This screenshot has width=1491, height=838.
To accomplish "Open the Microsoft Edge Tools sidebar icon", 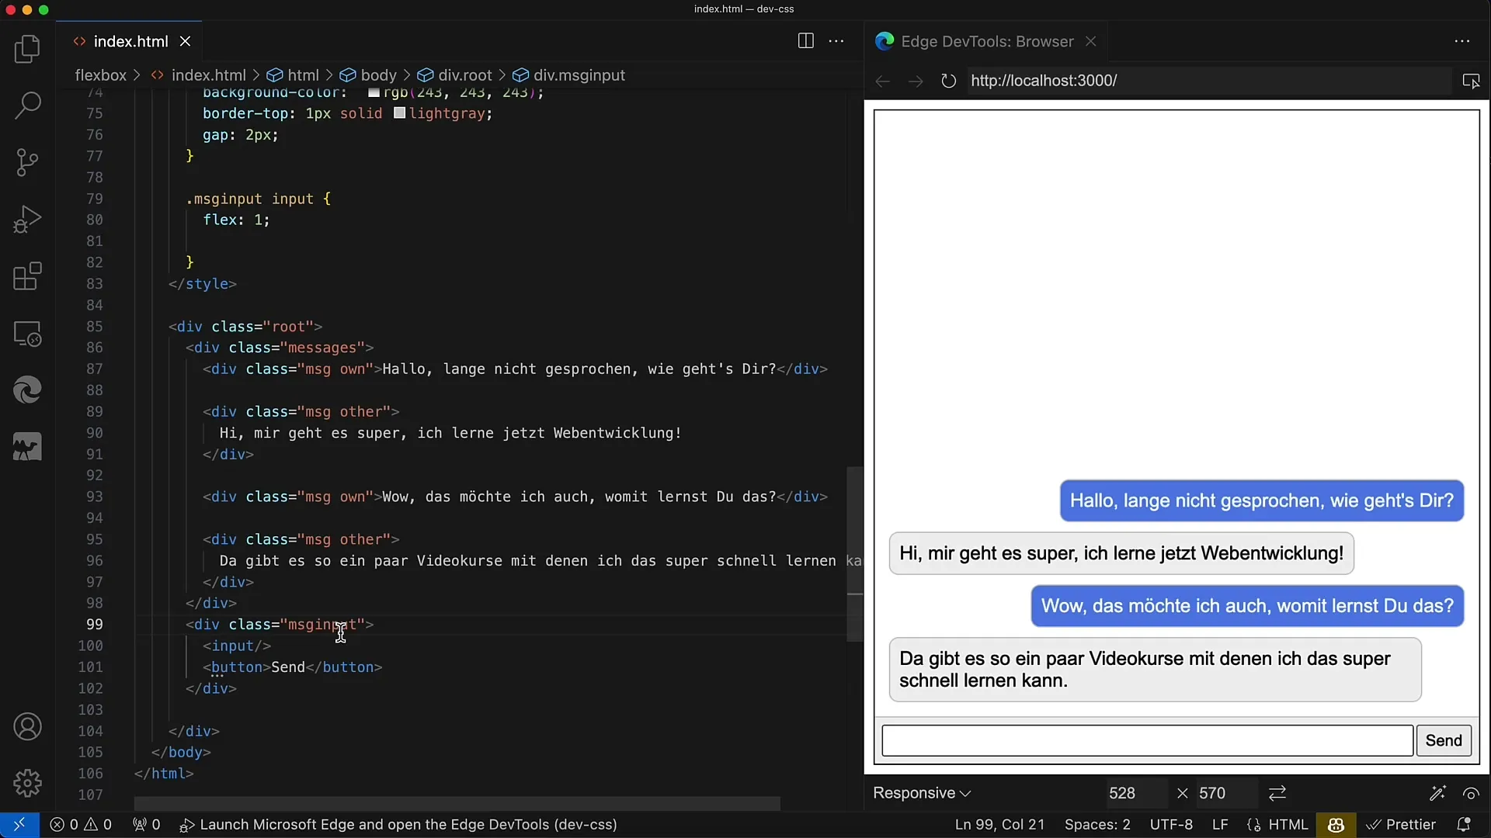I will (27, 390).
